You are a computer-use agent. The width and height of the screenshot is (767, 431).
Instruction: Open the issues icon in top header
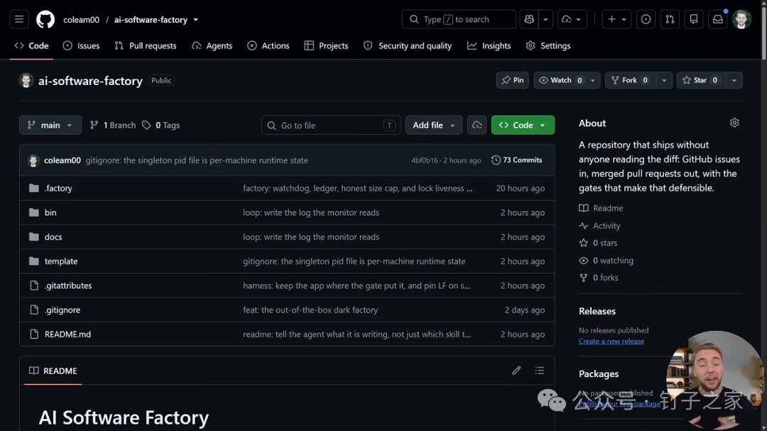click(646, 20)
